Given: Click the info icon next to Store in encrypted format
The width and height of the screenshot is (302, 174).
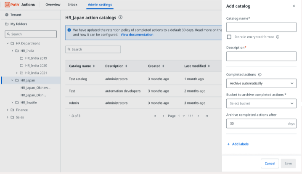Looking at the screenshot, I should (x=278, y=37).
